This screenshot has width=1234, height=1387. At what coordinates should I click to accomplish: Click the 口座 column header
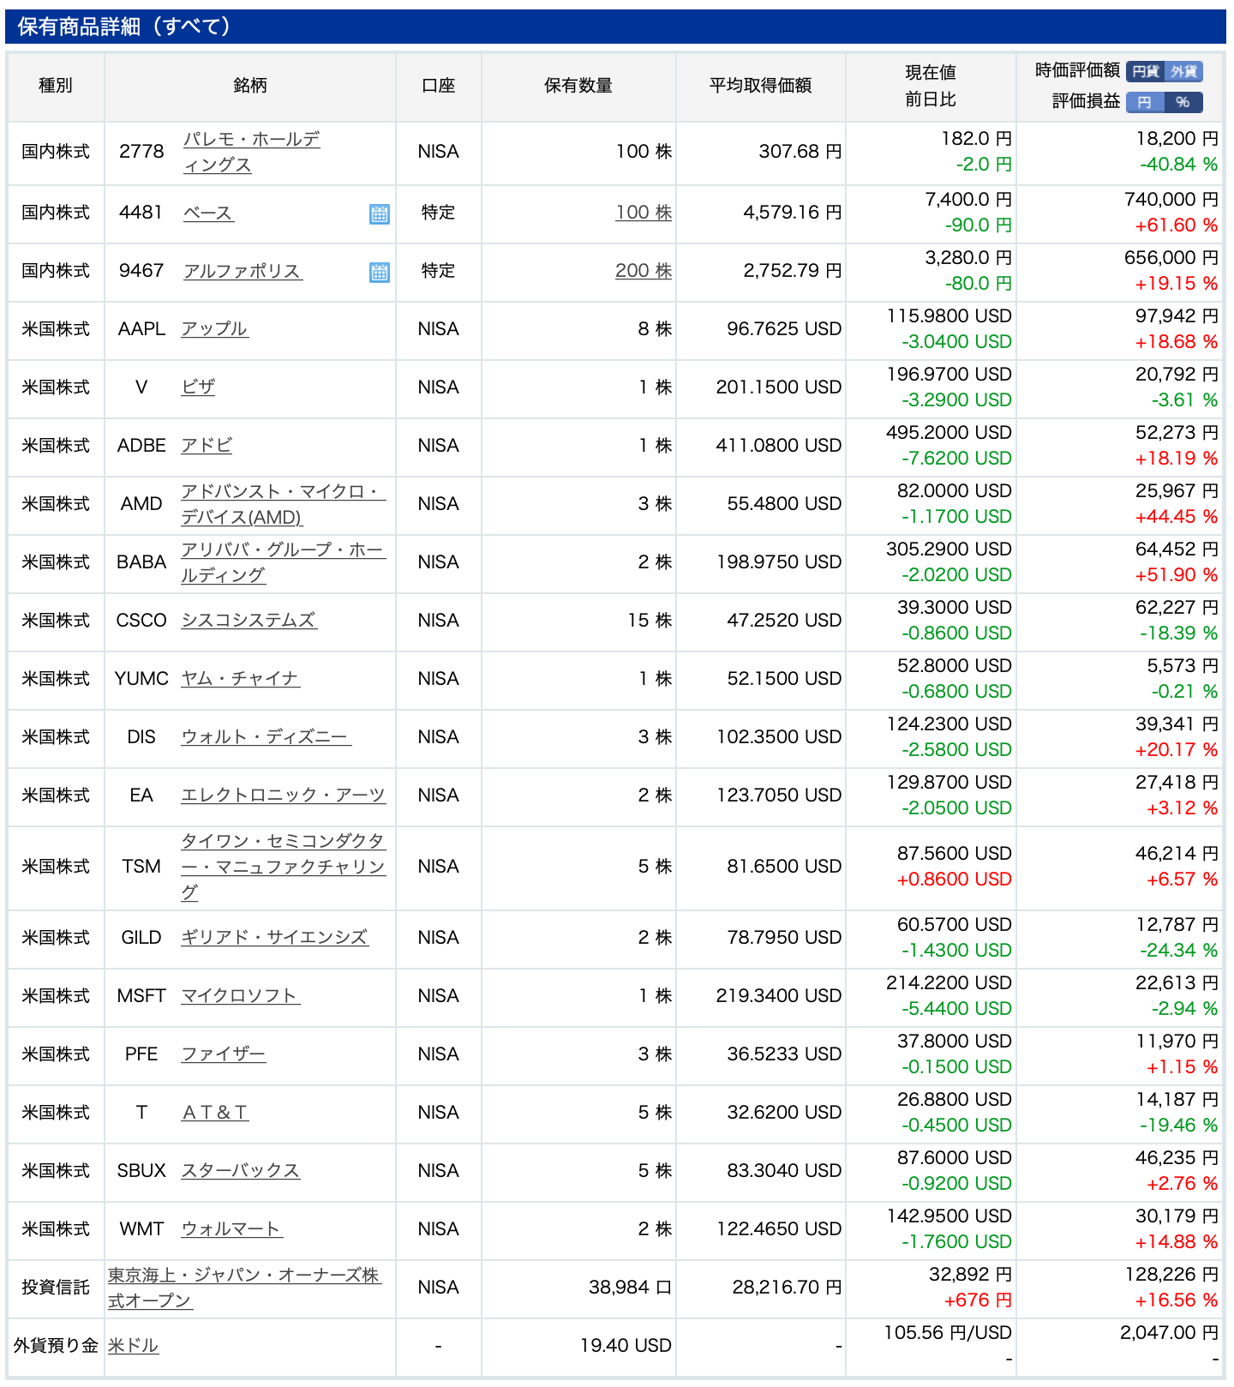439,86
